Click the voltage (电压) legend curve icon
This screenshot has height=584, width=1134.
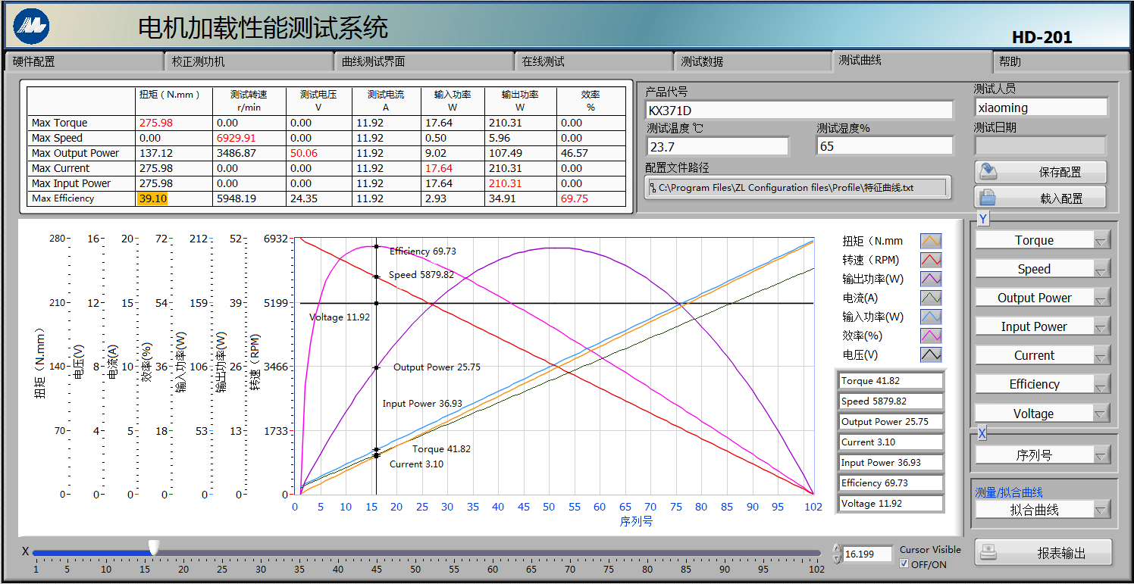point(930,354)
